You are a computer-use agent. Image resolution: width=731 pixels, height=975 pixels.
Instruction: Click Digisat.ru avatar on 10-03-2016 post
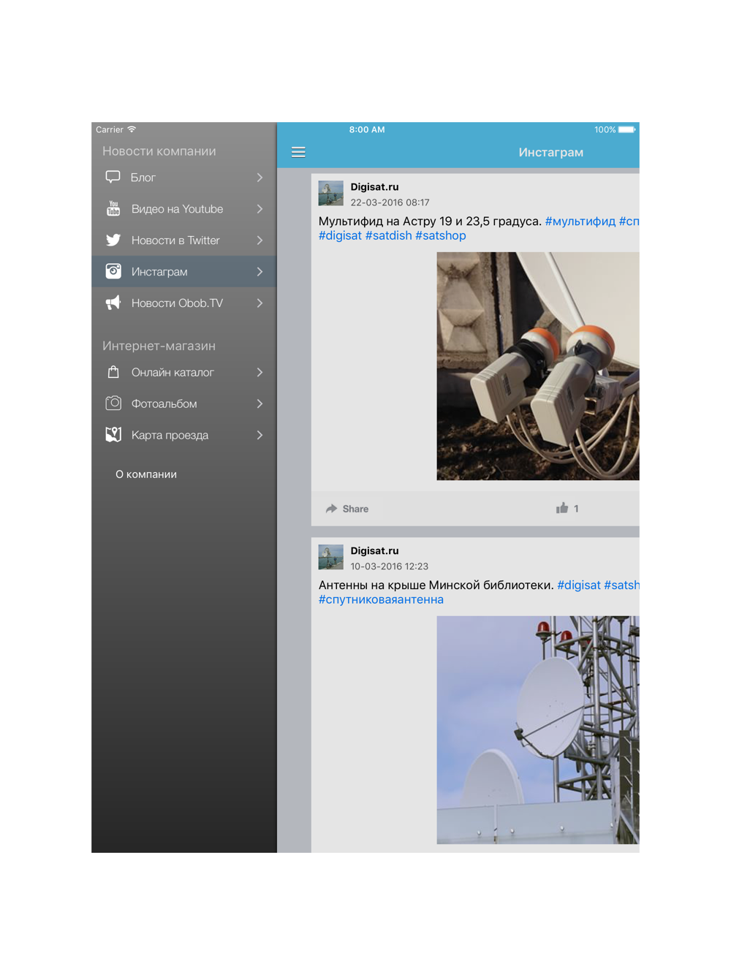[x=331, y=558]
